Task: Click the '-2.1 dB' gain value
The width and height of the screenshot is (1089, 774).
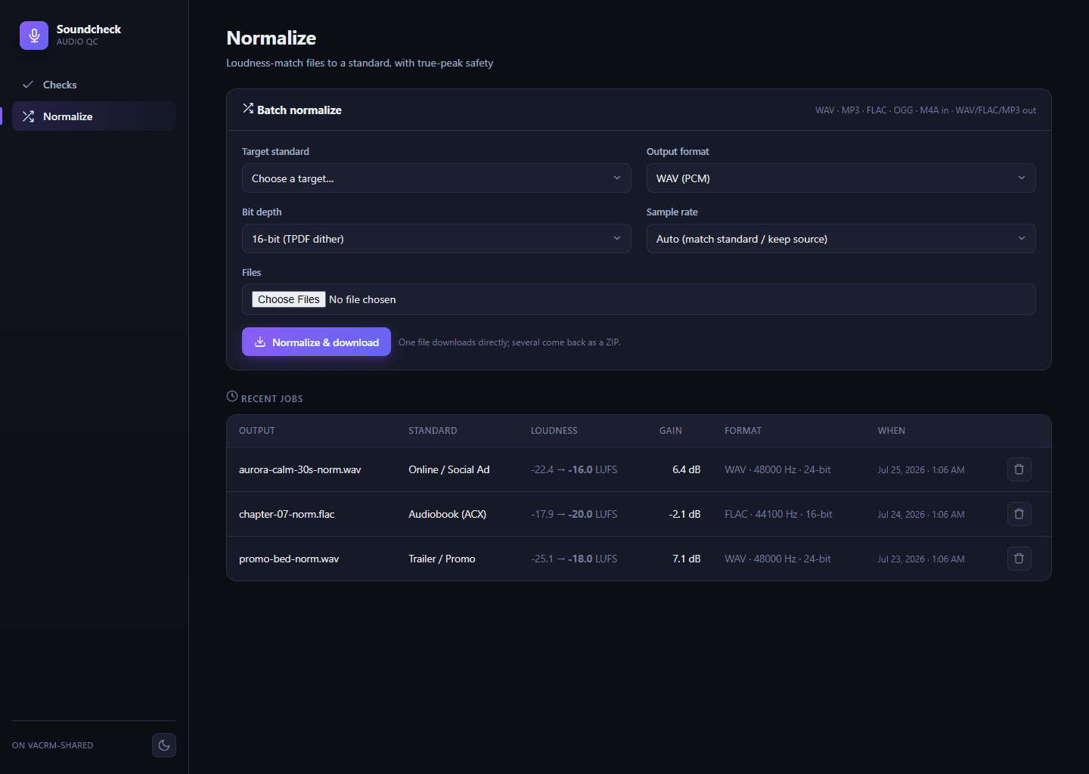Action: point(685,514)
